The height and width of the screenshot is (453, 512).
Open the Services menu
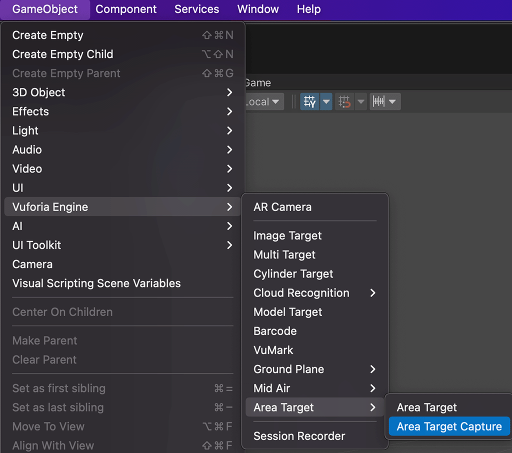pyautogui.click(x=196, y=9)
